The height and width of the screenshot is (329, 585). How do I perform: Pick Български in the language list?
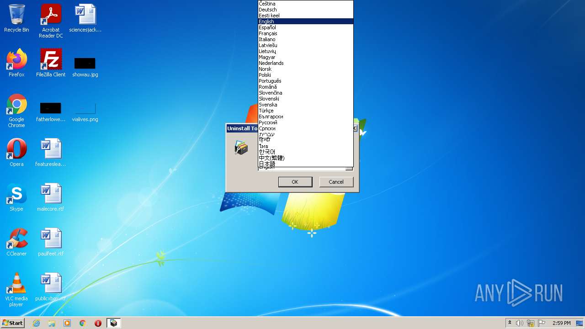[x=306, y=117]
